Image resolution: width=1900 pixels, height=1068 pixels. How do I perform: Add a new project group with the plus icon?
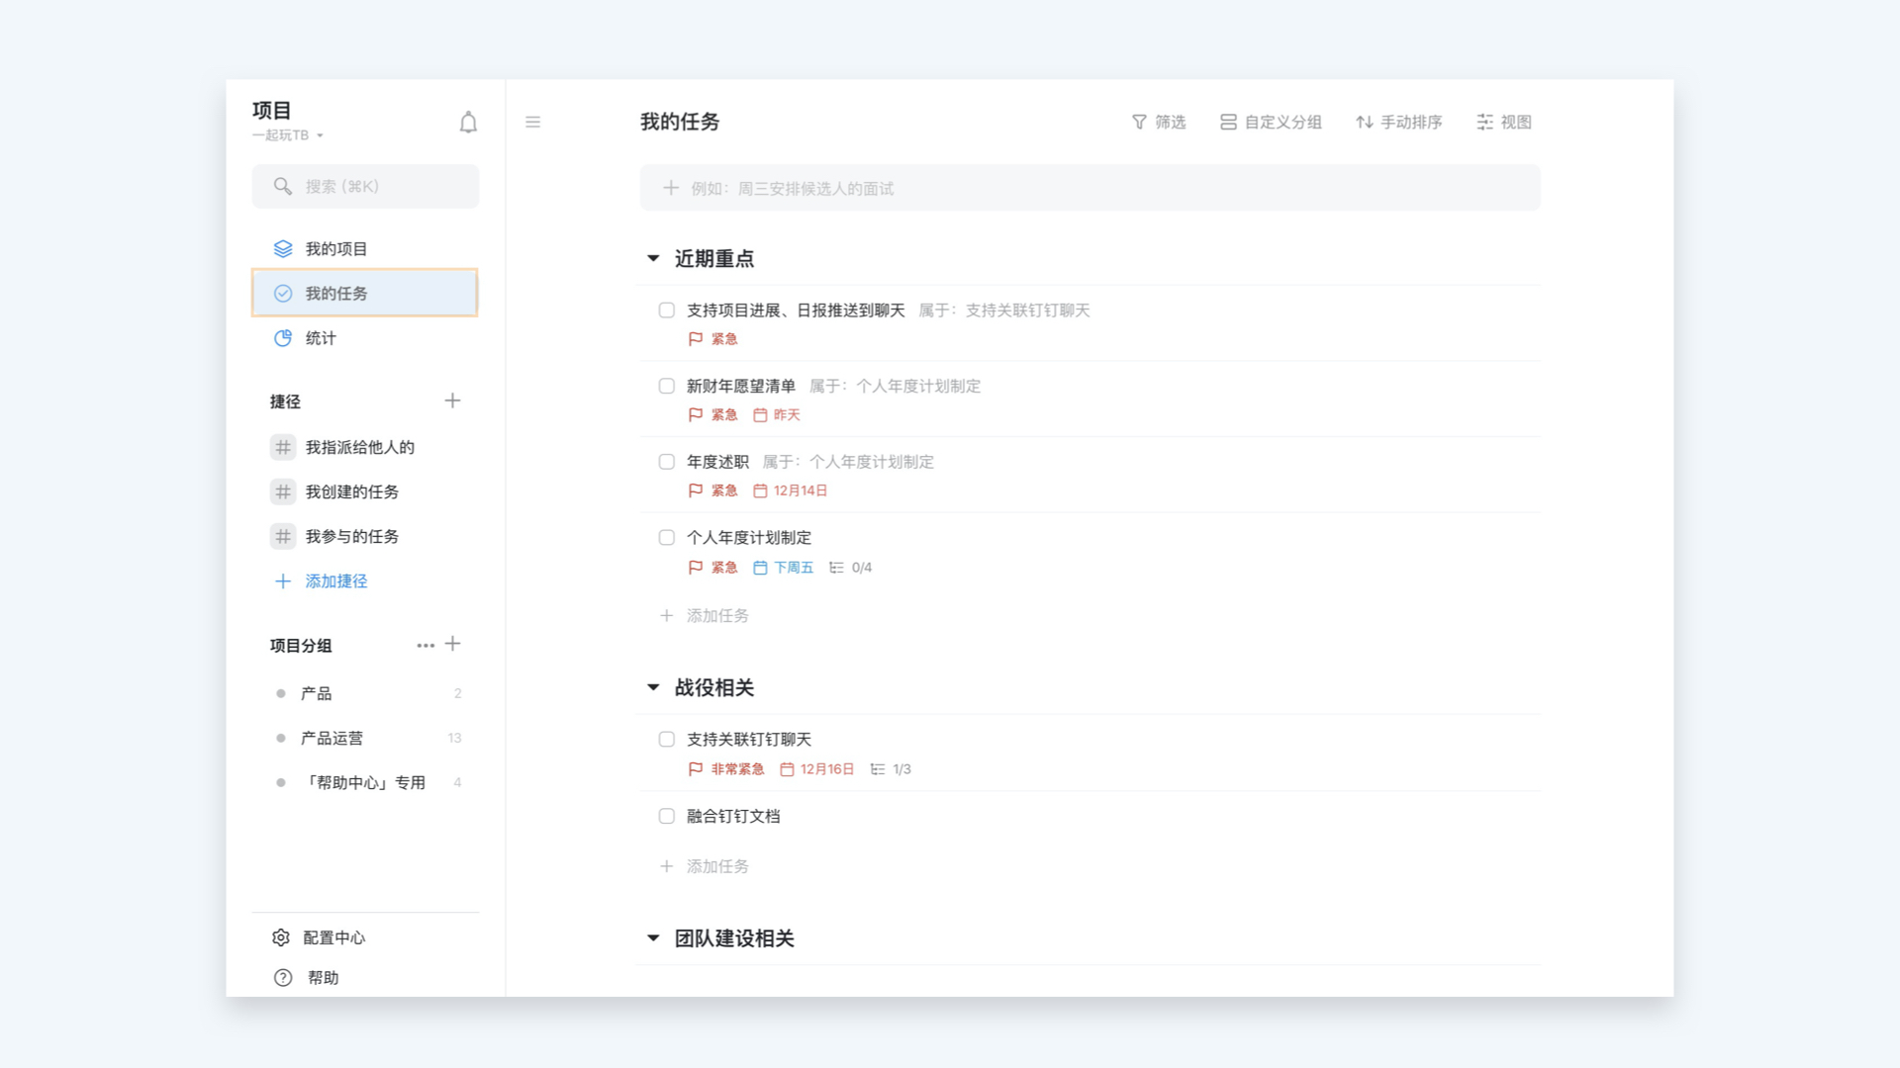pos(453,644)
